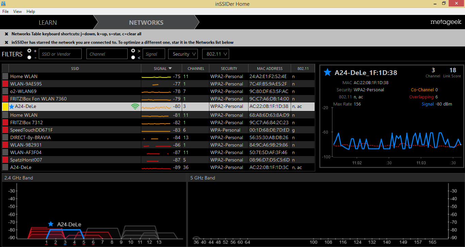Click the Signal filter input field
Screen dimensions: 465x247
(154, 54)
